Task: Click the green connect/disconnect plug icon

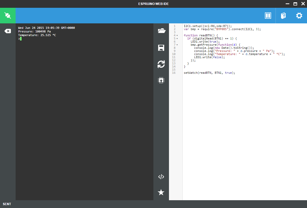Action: pyautogui.click(x=8, y=16)
